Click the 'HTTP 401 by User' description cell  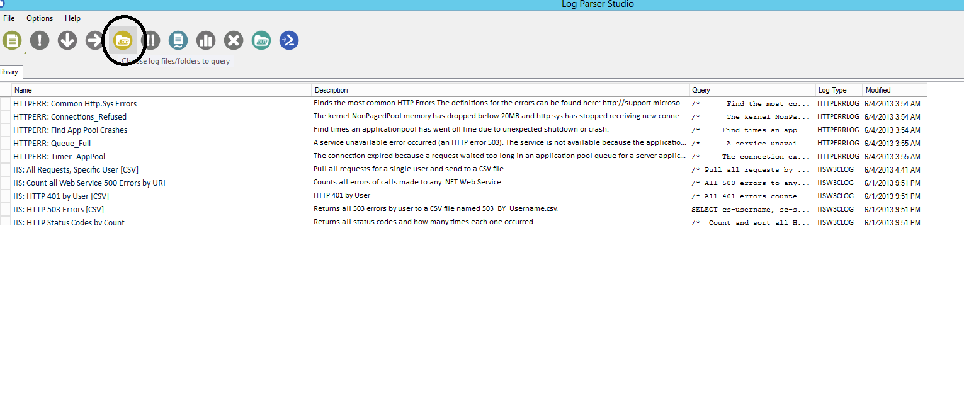(342, 195)
